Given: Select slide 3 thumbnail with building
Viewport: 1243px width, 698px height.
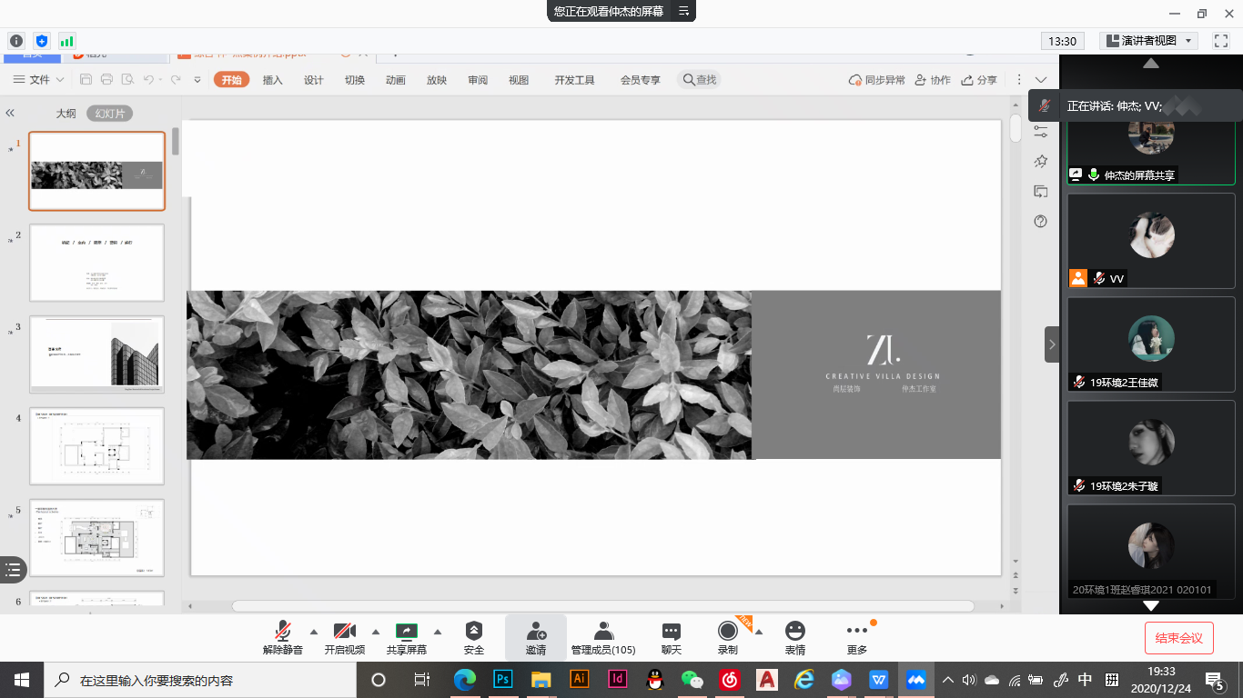Looking at the screenshot, I should (97, 354).
